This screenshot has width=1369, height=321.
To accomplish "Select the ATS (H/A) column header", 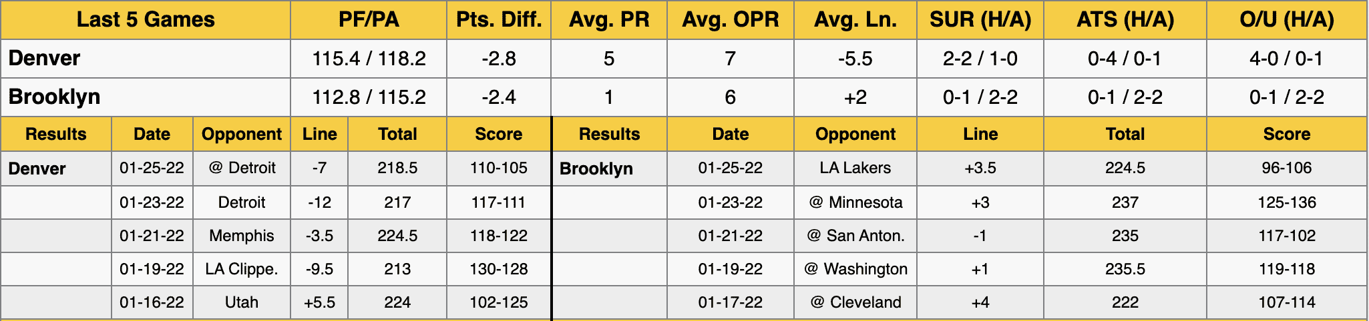I will tap(1125, 20).
